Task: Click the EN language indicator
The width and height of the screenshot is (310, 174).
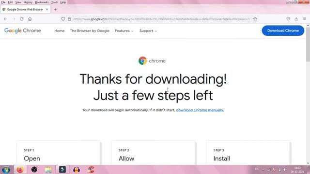Action: click(257, 169)
